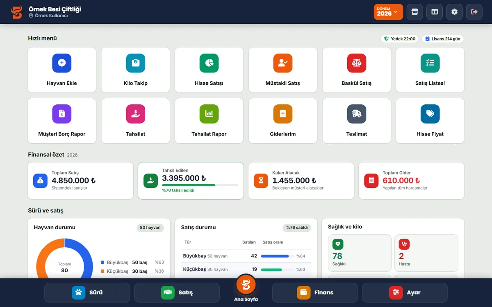Image resolution: width=492 pixels, height=307 pixels.
Task: Expand the Dönem 2026 period dropdown
Action: pyautogui.click(x=388, y=12)
